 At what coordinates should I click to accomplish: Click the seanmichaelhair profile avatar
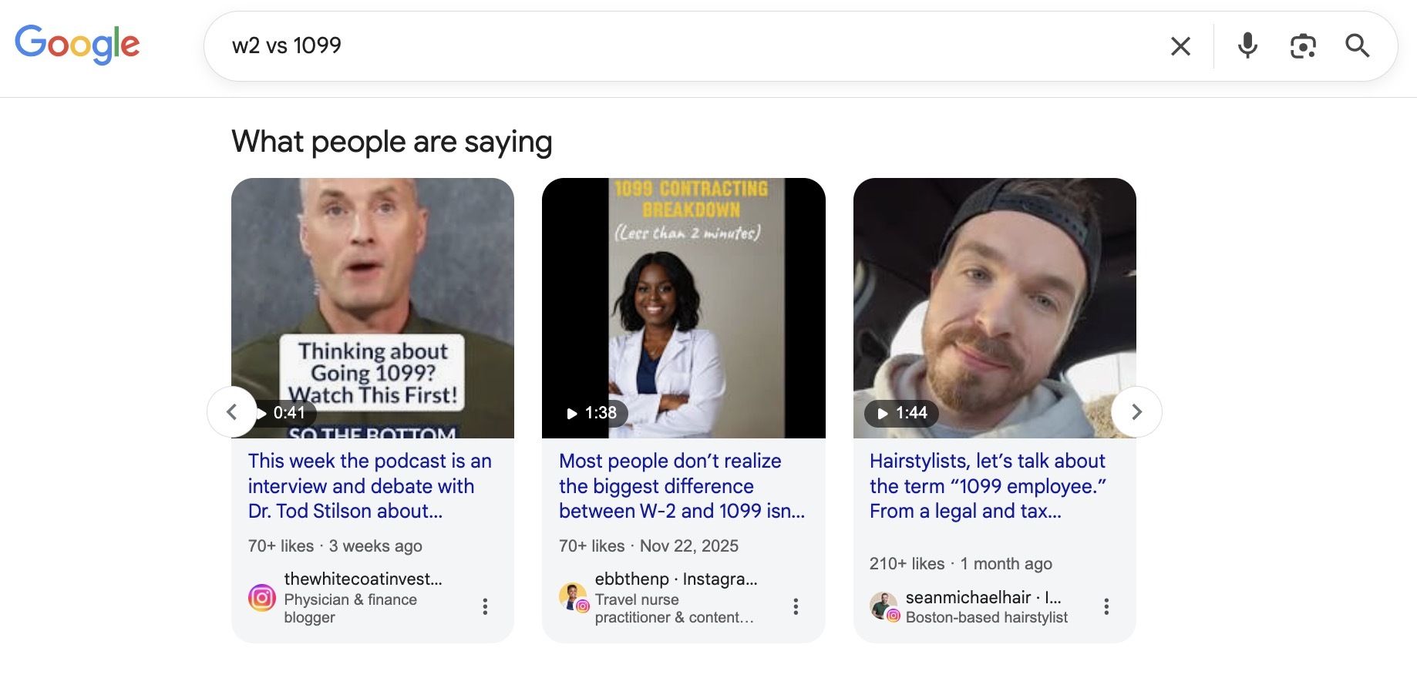(884, 606)
